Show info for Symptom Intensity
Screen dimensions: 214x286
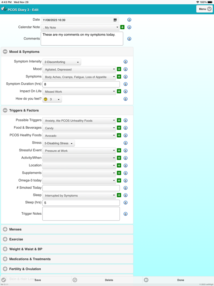(x=125, y=62)
